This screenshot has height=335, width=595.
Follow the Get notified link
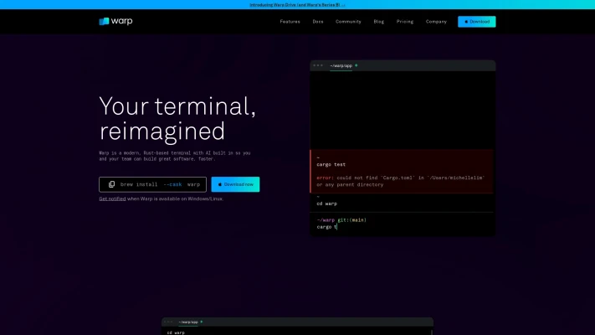112,198
